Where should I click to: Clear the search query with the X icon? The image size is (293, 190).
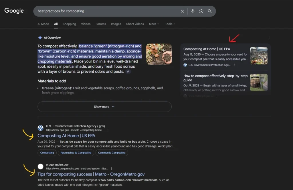tap(183, 11)
